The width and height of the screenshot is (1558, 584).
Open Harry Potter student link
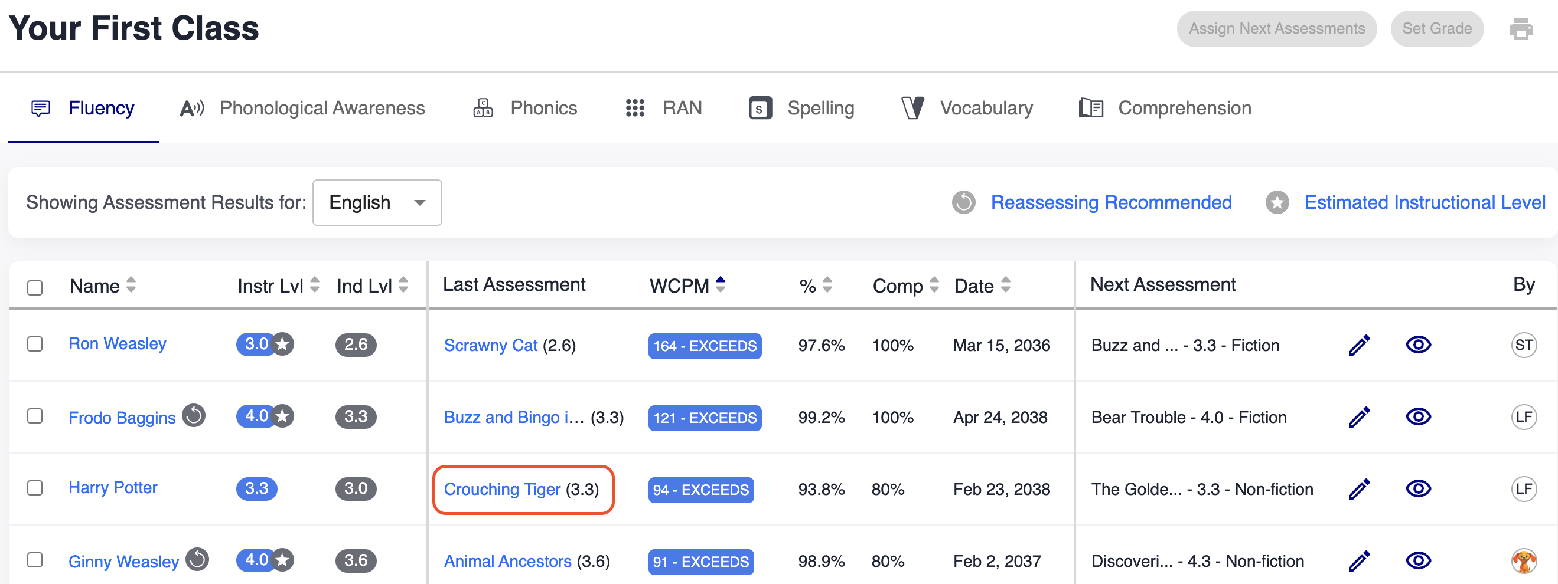click(x=112, y=487)
